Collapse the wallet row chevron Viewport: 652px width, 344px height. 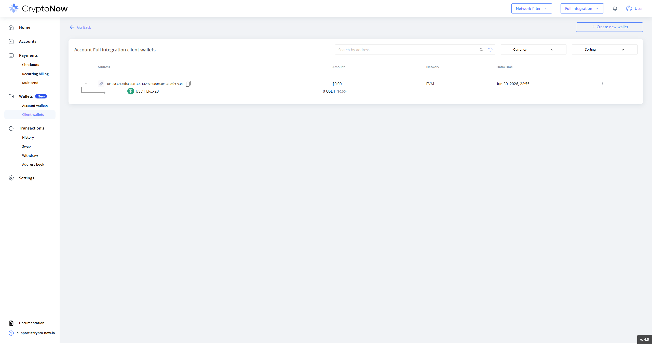(86, 83)
